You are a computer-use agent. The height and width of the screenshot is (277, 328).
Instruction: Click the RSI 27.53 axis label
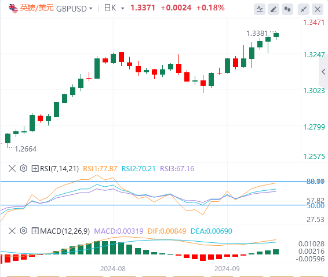tap(315, 220)
